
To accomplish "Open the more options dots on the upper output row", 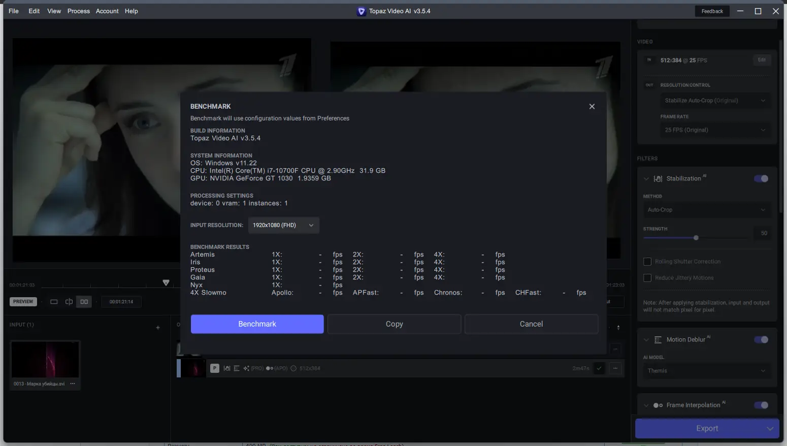I will 615,349.
